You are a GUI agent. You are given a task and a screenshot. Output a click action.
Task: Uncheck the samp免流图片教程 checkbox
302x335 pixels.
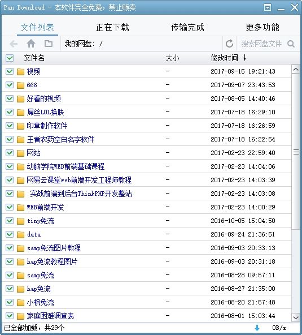pyautogui.click(x=10, y=248)
